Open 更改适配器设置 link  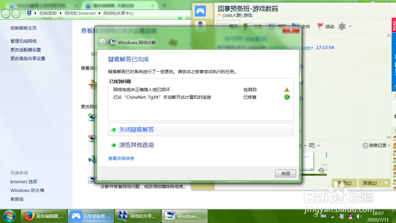tap(25, 50)
